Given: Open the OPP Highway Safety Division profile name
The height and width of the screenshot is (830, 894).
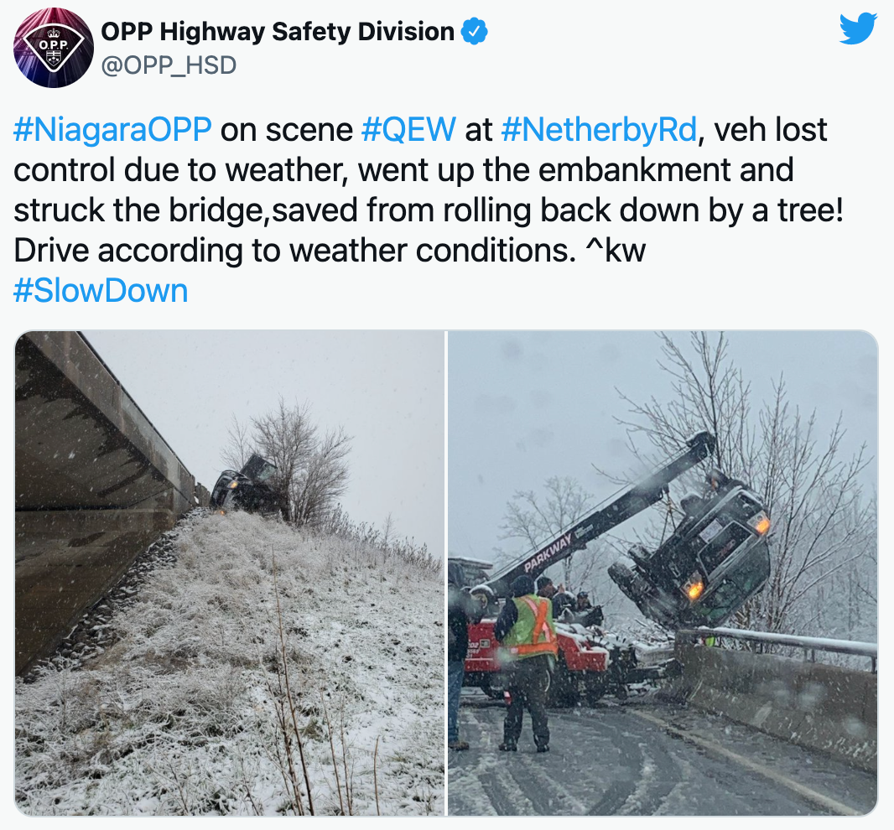Looking at the screenshot, I should [x=277, y=31].
